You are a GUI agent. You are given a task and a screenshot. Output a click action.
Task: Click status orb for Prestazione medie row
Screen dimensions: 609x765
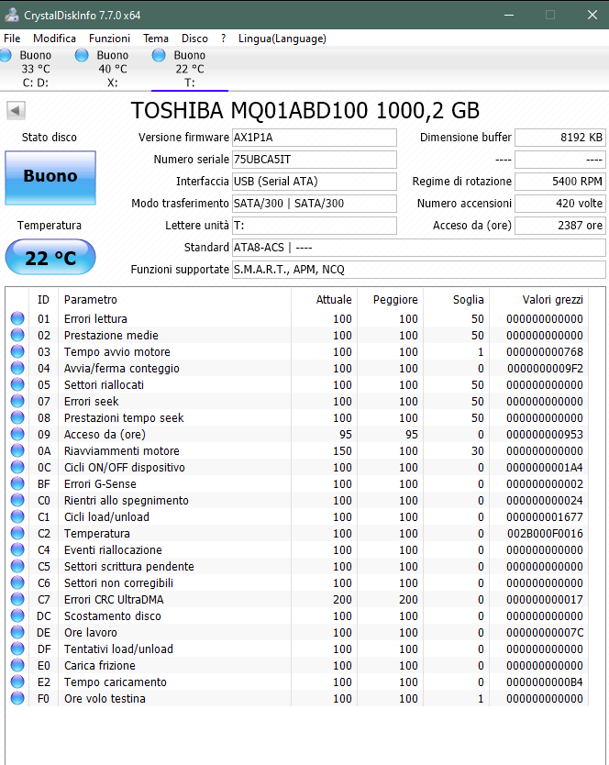tap(17, 335)
